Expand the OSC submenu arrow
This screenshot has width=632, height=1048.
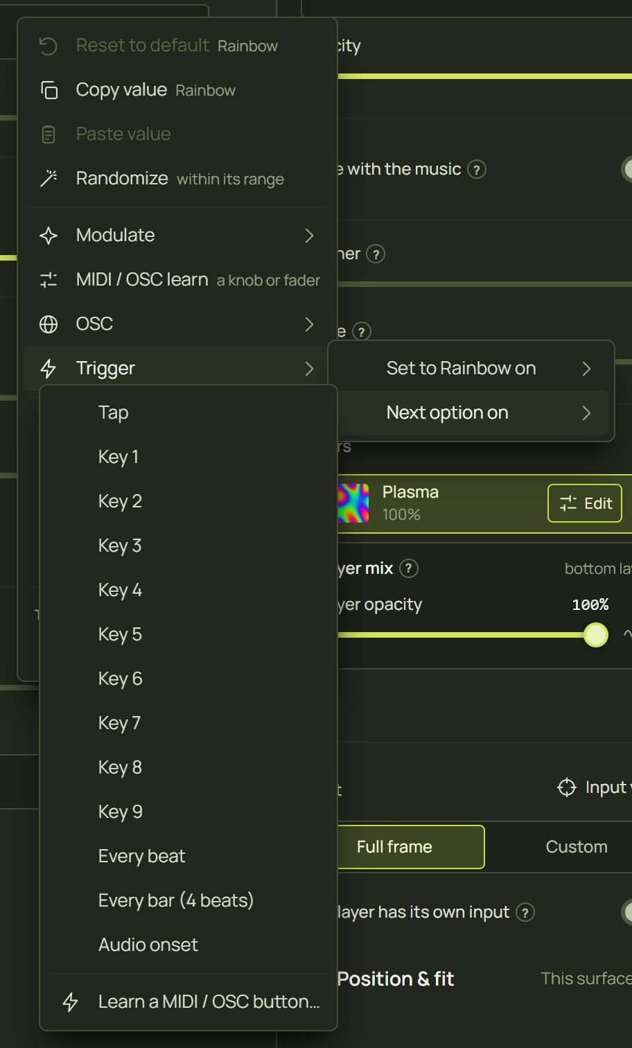310,324
